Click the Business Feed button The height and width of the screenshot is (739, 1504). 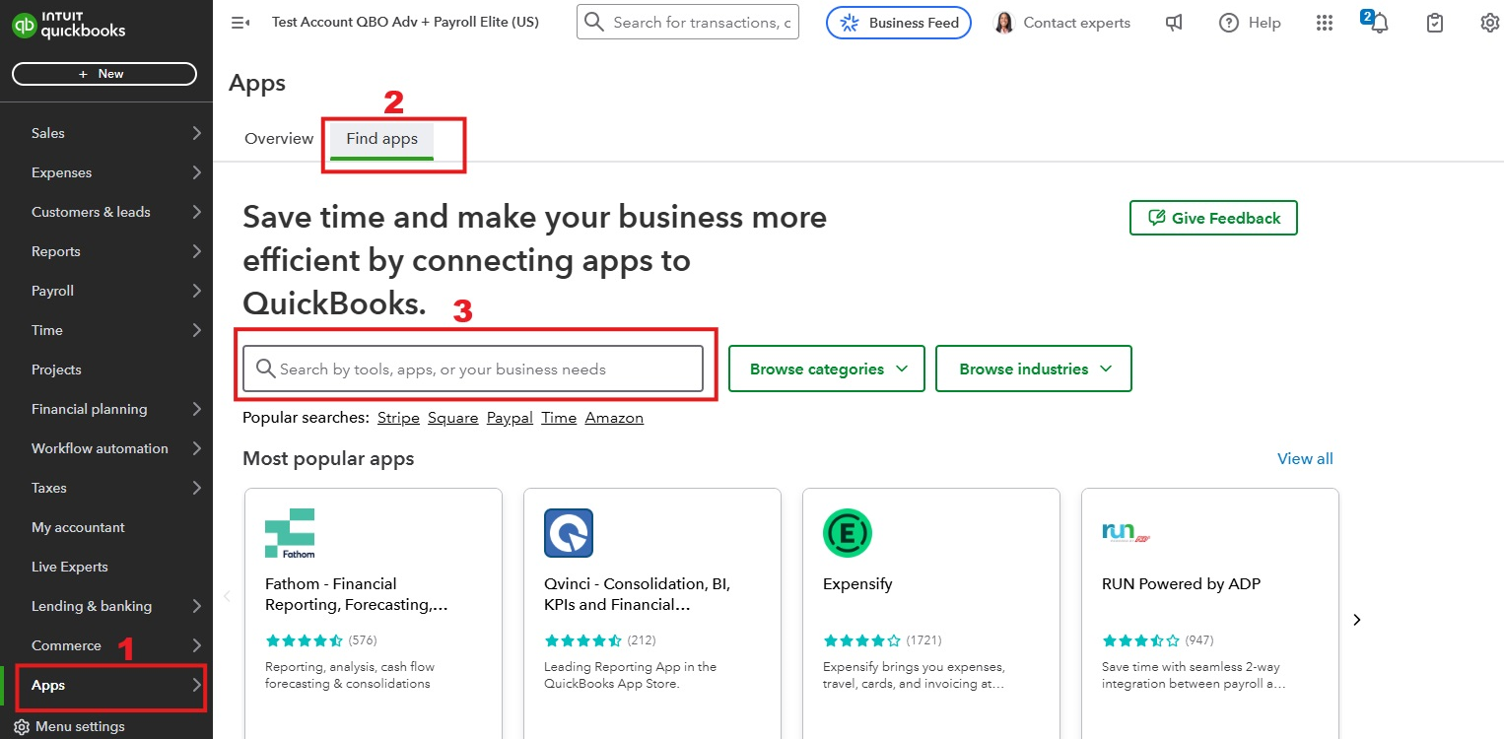point(899,23)
